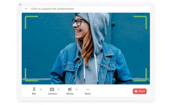Image resolution: width=172 pixels, height=105 pixels.
Task: Expand the Camera options chevron
Action: point(59,89)
